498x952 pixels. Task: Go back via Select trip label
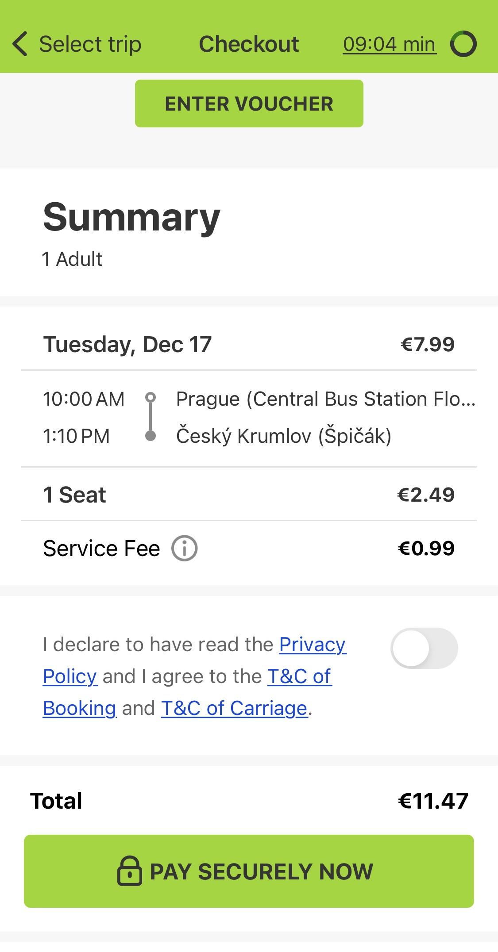tap(90, 44)
